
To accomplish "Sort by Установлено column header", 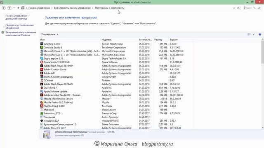I will click(145, 39).
